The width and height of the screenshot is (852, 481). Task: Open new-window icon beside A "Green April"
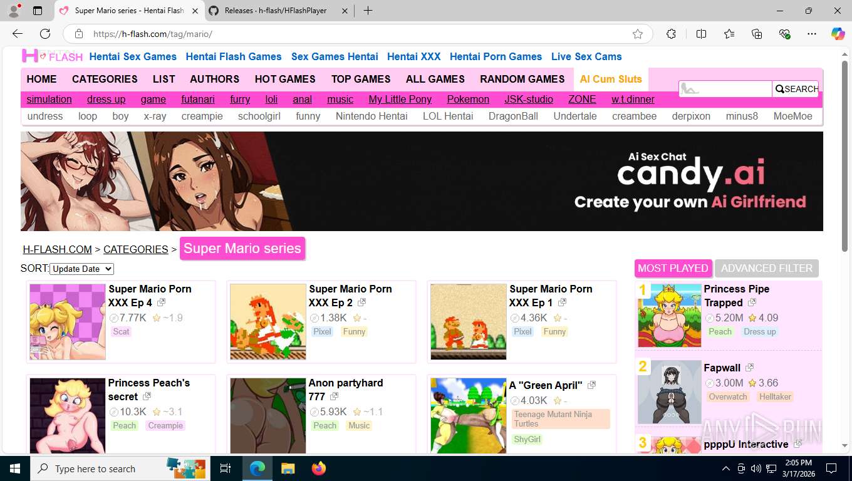591,385
